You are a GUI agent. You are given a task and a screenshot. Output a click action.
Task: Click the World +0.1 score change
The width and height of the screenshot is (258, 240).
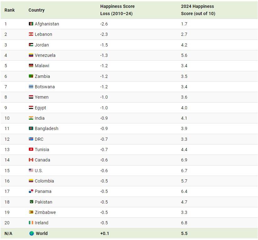click(105, 233)
